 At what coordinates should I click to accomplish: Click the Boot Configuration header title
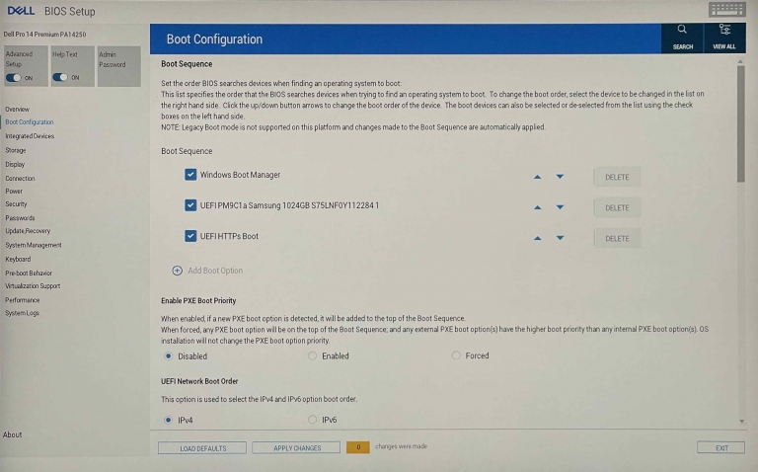214,39
